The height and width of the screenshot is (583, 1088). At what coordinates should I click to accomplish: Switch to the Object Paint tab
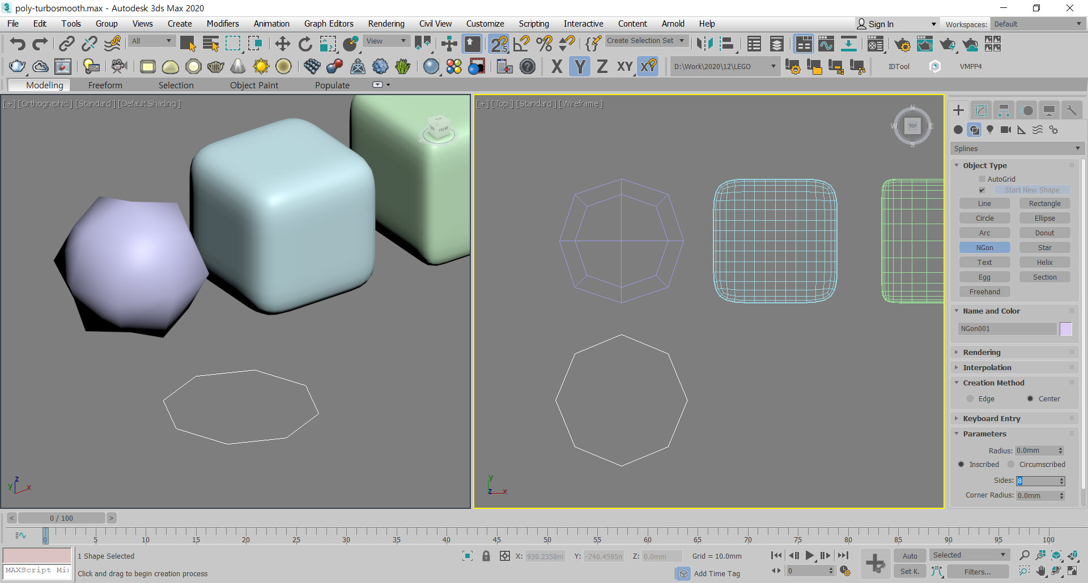point(254,85)
